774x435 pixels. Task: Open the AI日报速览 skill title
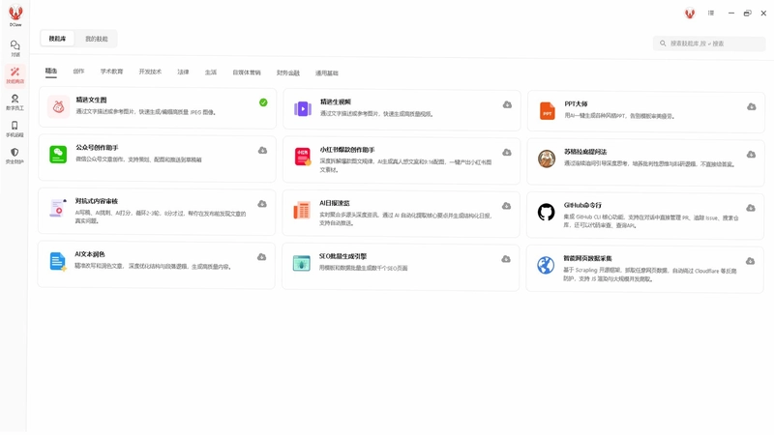pos(335,203)
